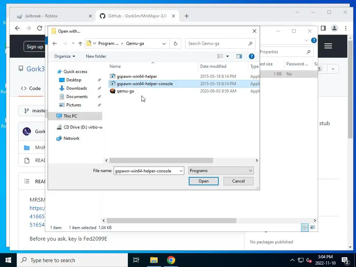Open dialog help blue question icon

(x=252, y=56)
